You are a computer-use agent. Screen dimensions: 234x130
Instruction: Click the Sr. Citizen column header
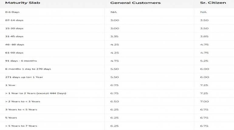tap(213, 3)
